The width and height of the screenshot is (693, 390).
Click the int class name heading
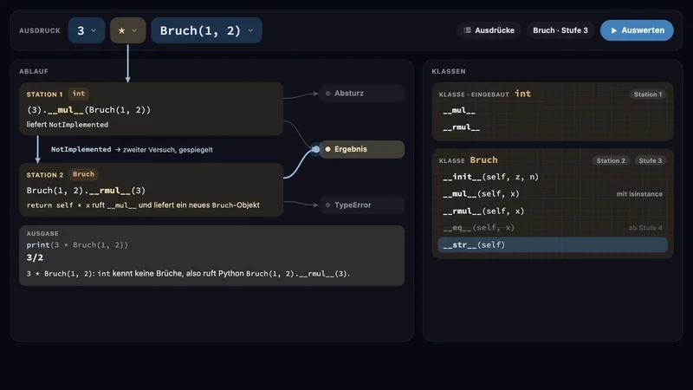[x=523, y=94]
